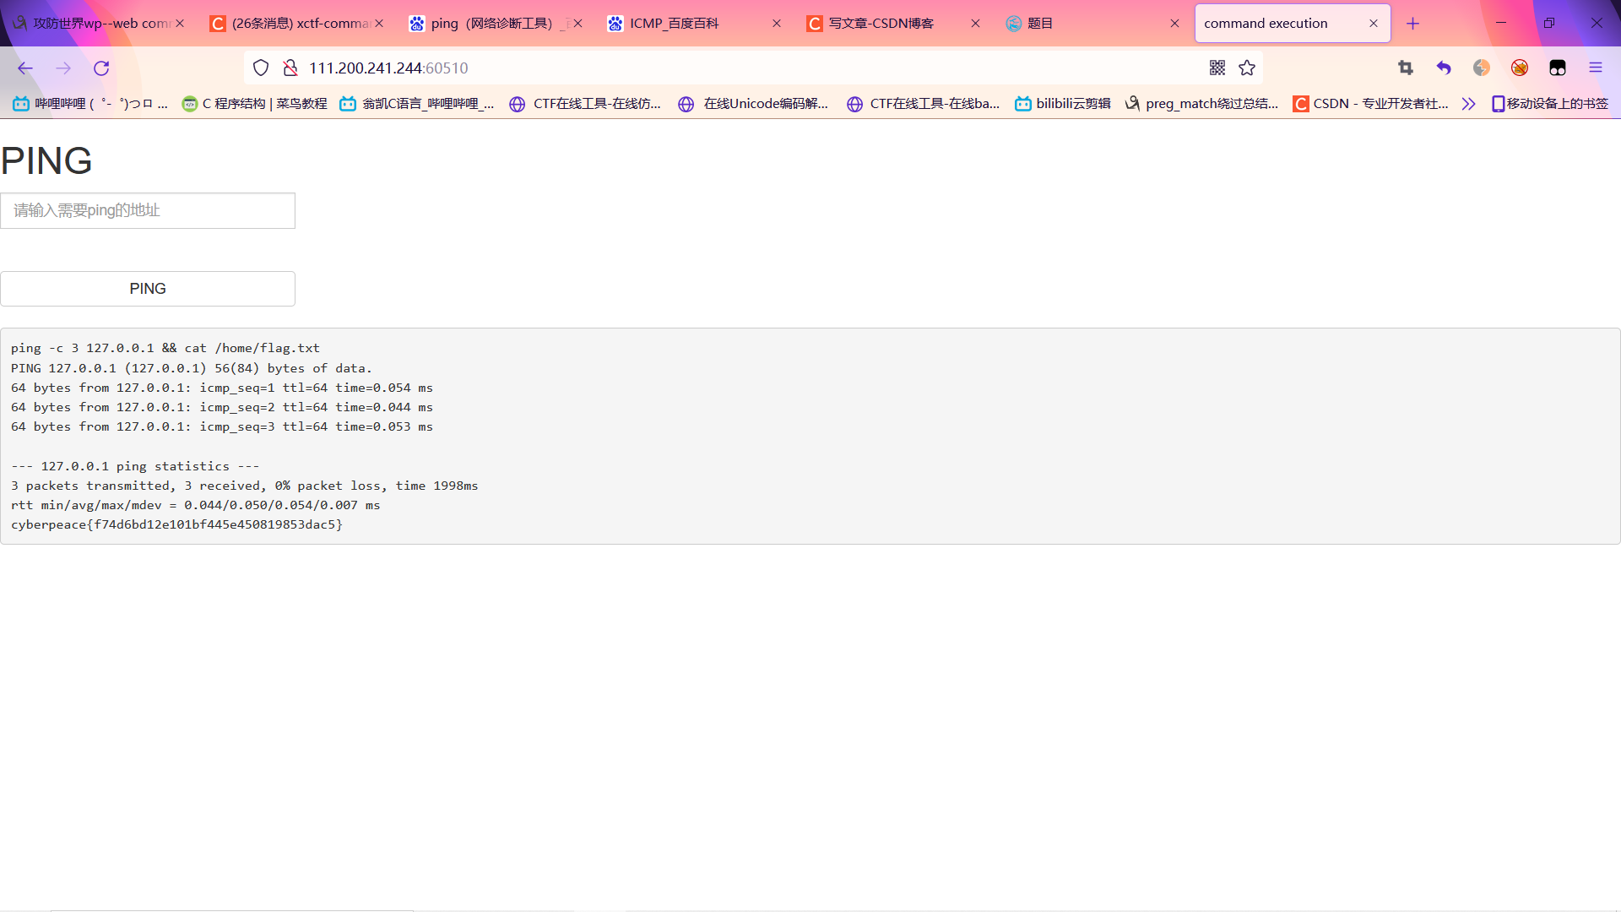Viewport: 1621px width, 912px height.
Task: Close the '题目' tab
Action: coord(1174,24)
